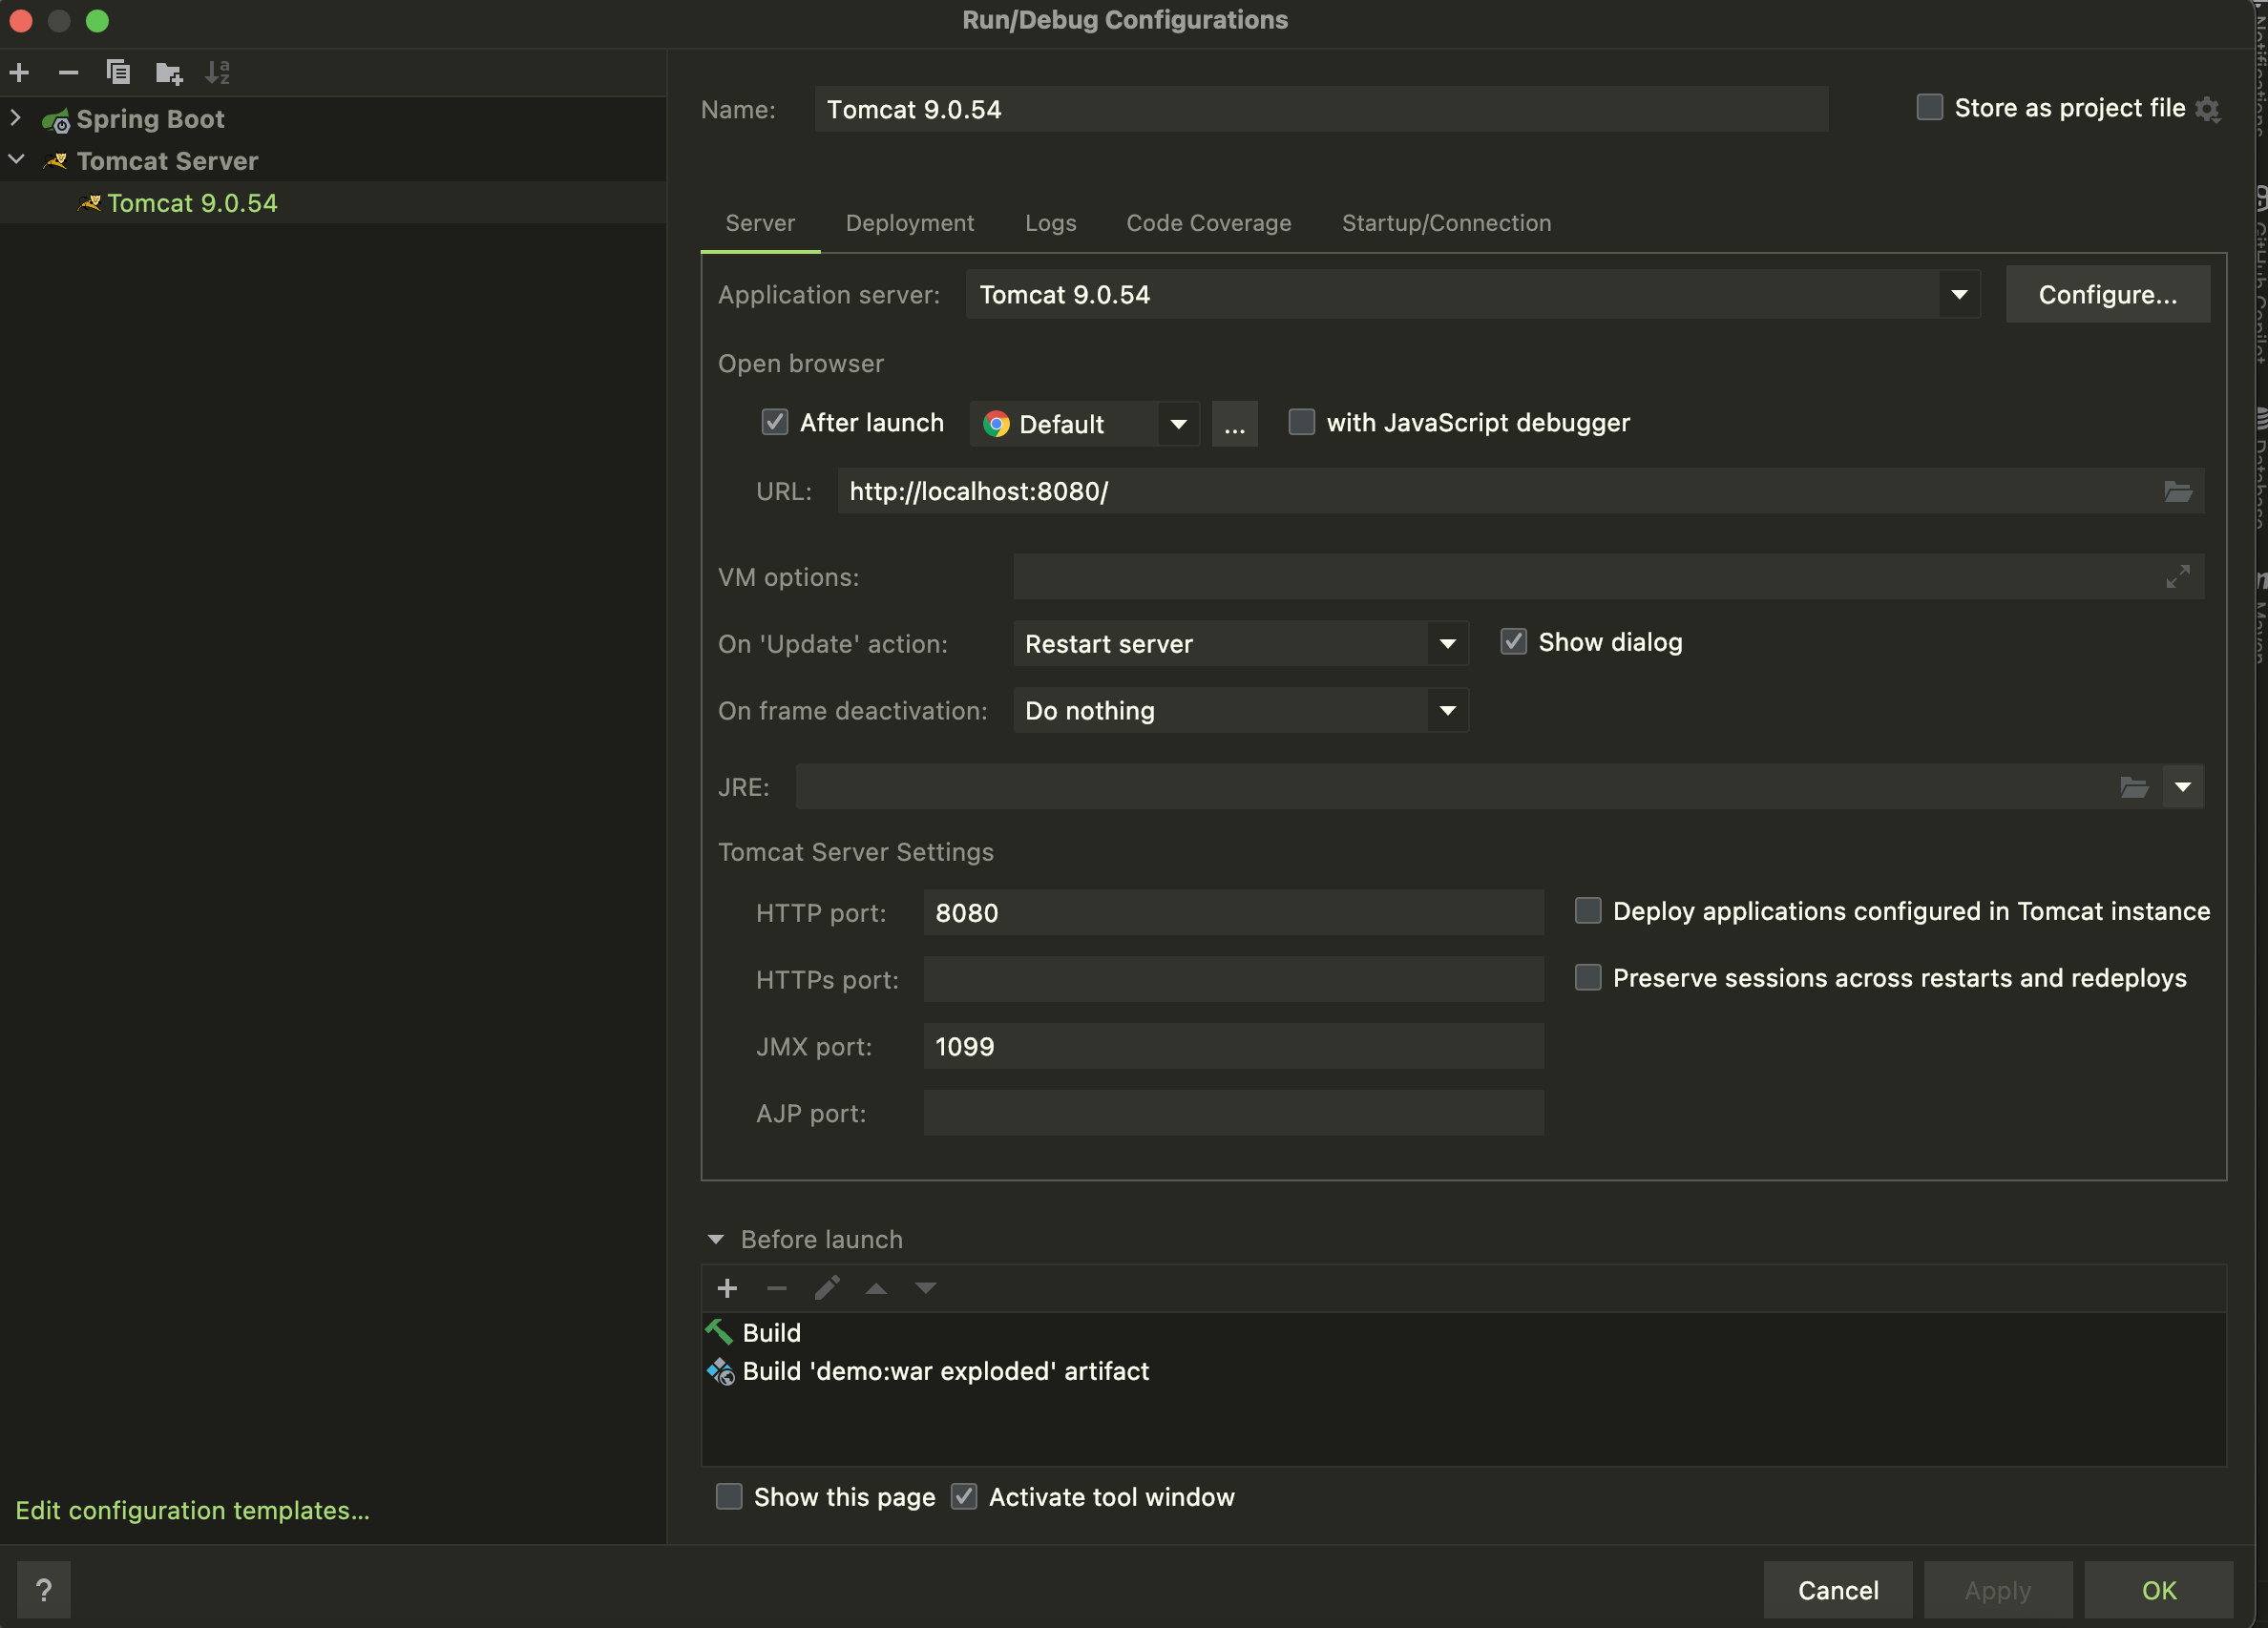This screenshot has width=2268, height=1628.
Task: Remove selected Before launch task
Action: pyautogui.click(x=777, y=1288)
